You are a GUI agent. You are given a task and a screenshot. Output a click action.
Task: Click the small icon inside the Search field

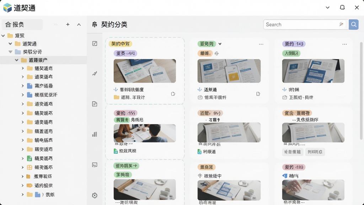click(341, 25)
